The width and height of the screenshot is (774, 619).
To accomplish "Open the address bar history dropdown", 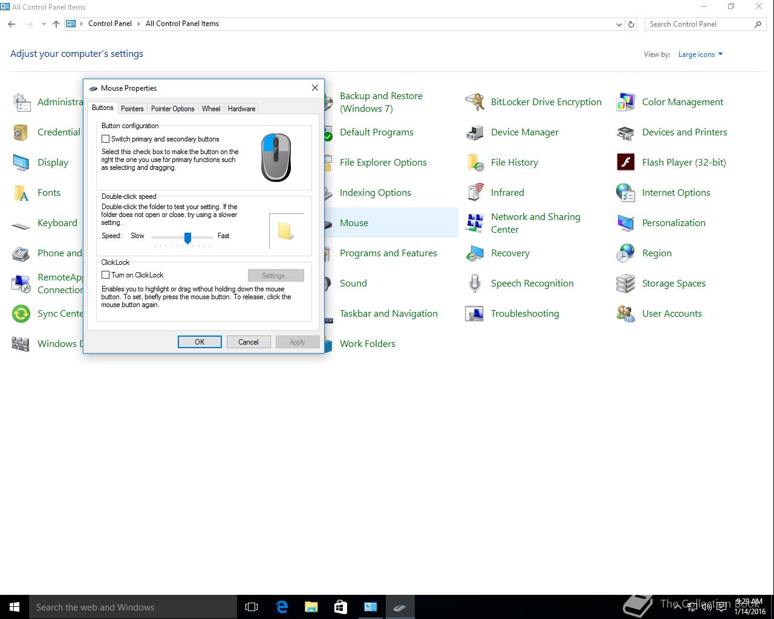I will (x=619, y=24).
